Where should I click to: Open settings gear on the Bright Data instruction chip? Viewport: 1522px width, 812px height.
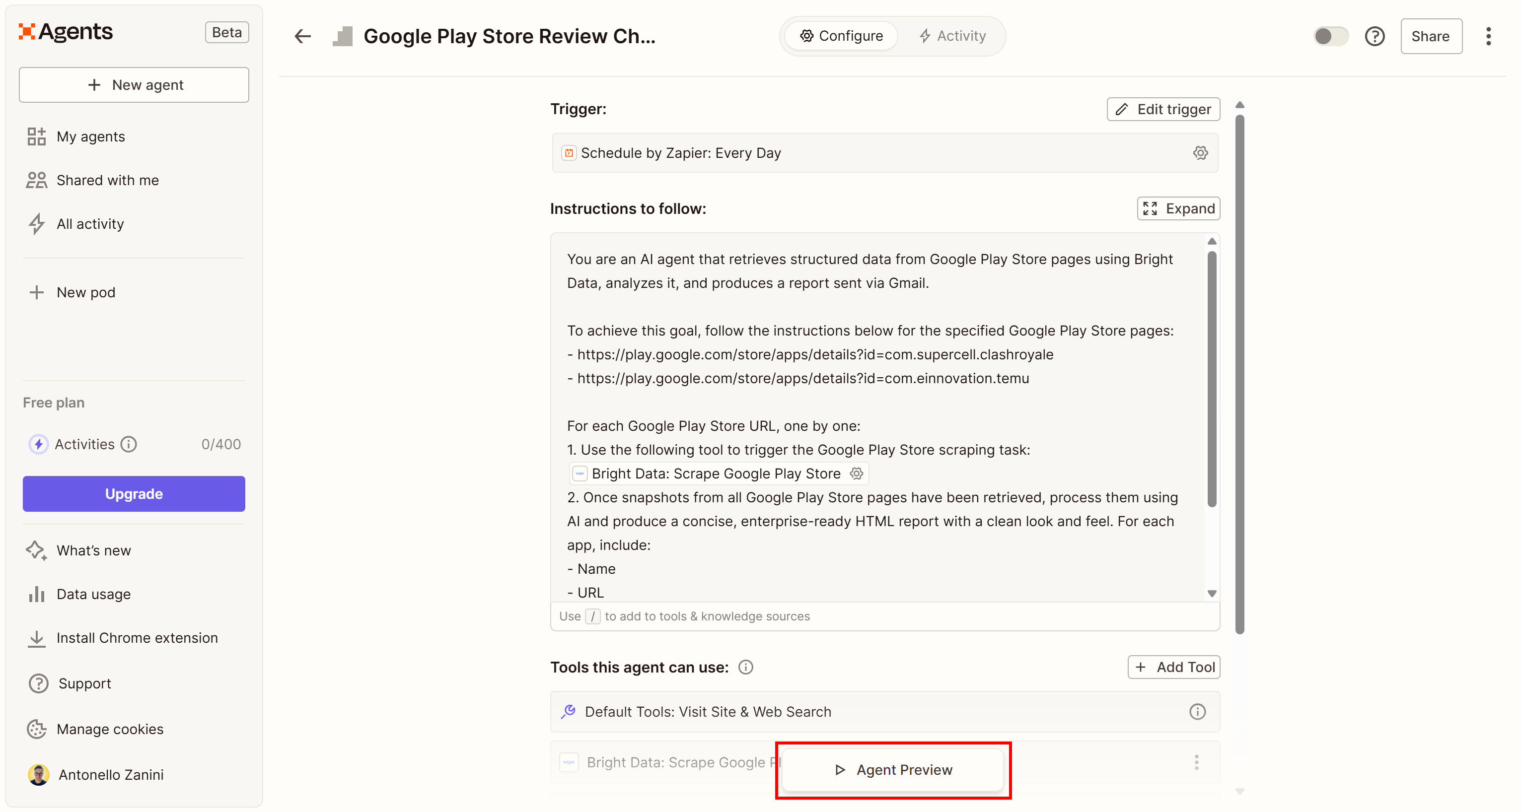[x=856, y=474]
